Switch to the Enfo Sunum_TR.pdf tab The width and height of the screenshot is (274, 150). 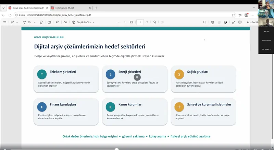point(65,8)
